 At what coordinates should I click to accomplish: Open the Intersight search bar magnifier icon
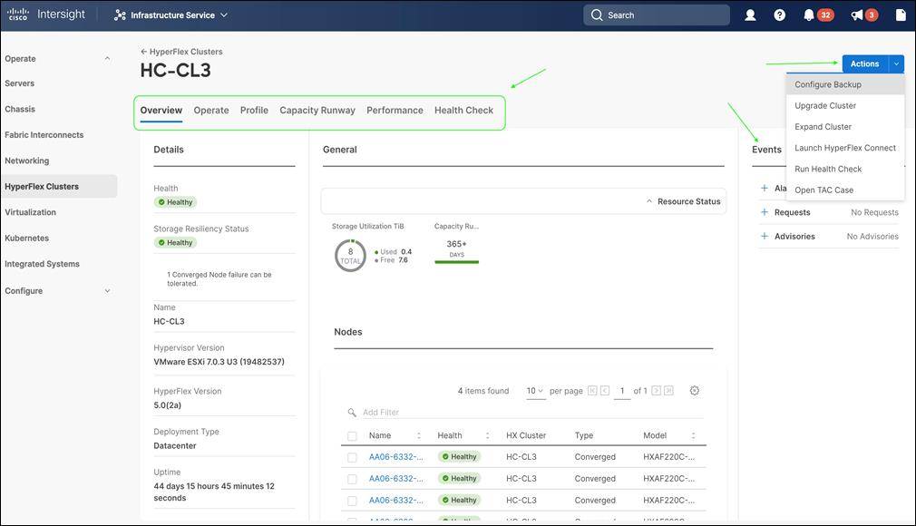tap(597, 15)
